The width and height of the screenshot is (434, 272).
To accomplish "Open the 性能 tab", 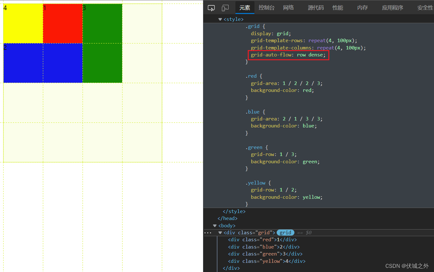I will [338, 8].
